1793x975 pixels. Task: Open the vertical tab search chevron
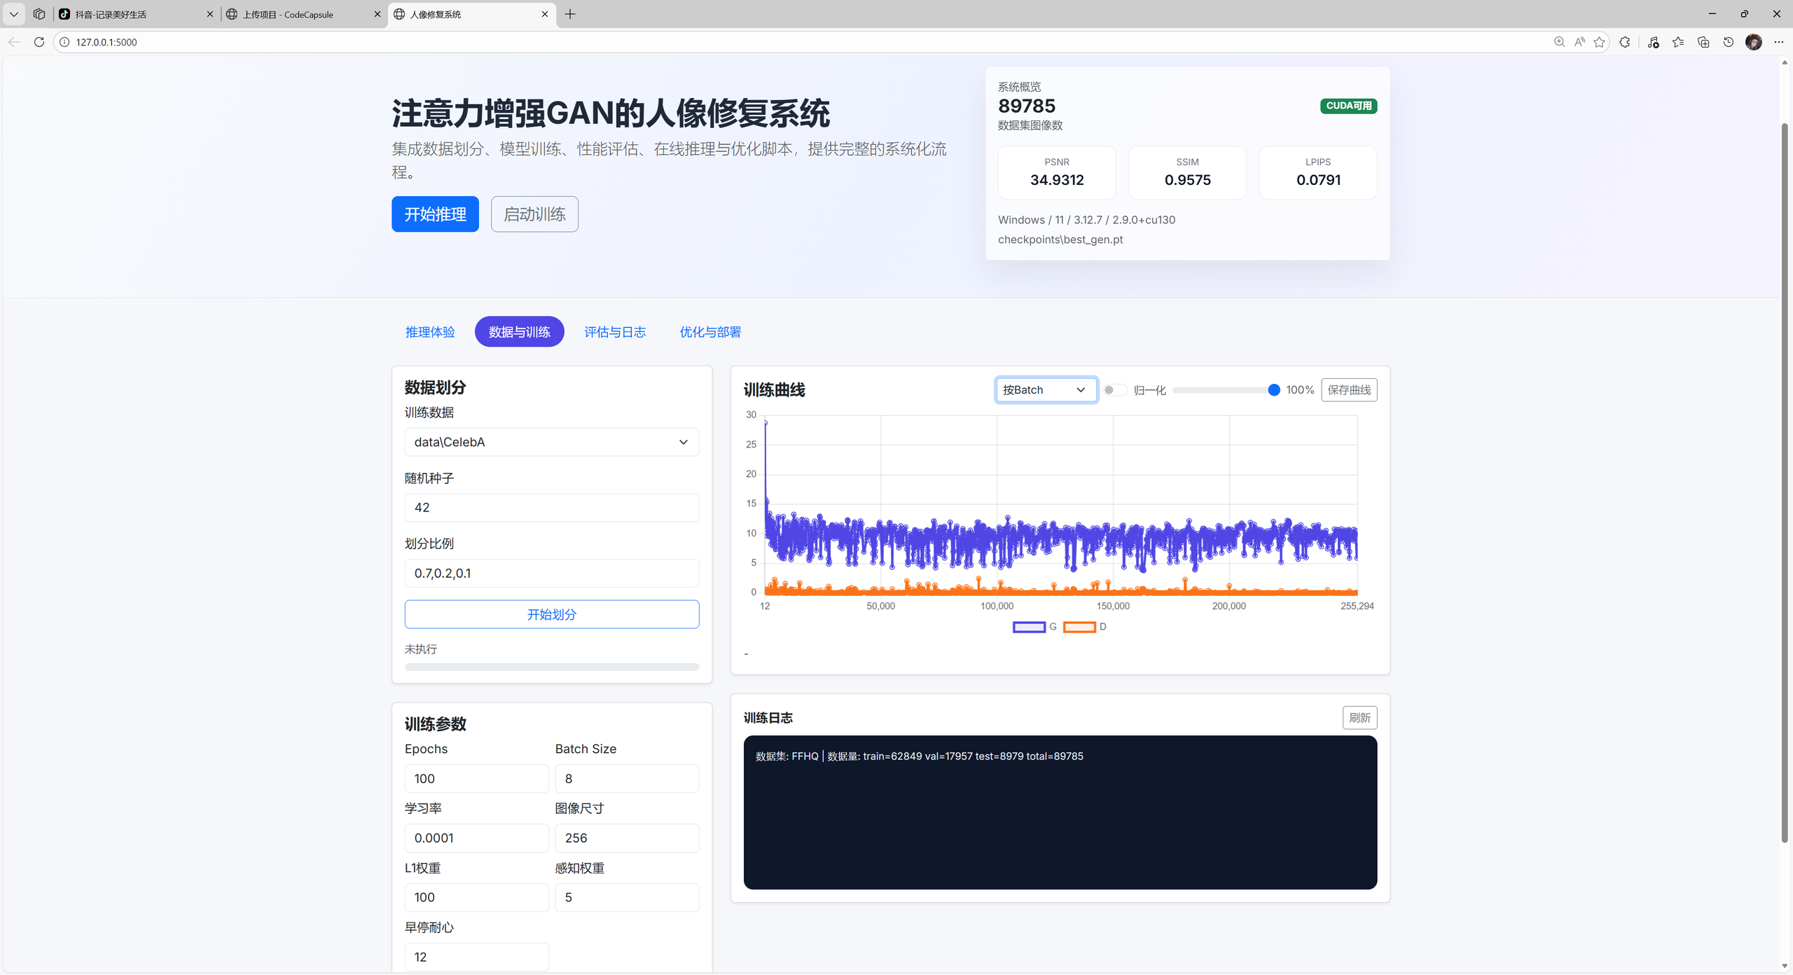coord(13,14)
